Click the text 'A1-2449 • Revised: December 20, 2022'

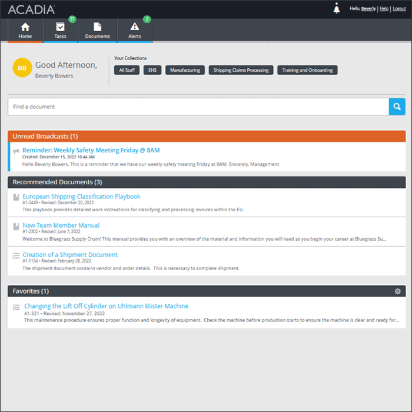tap(58, 202)
